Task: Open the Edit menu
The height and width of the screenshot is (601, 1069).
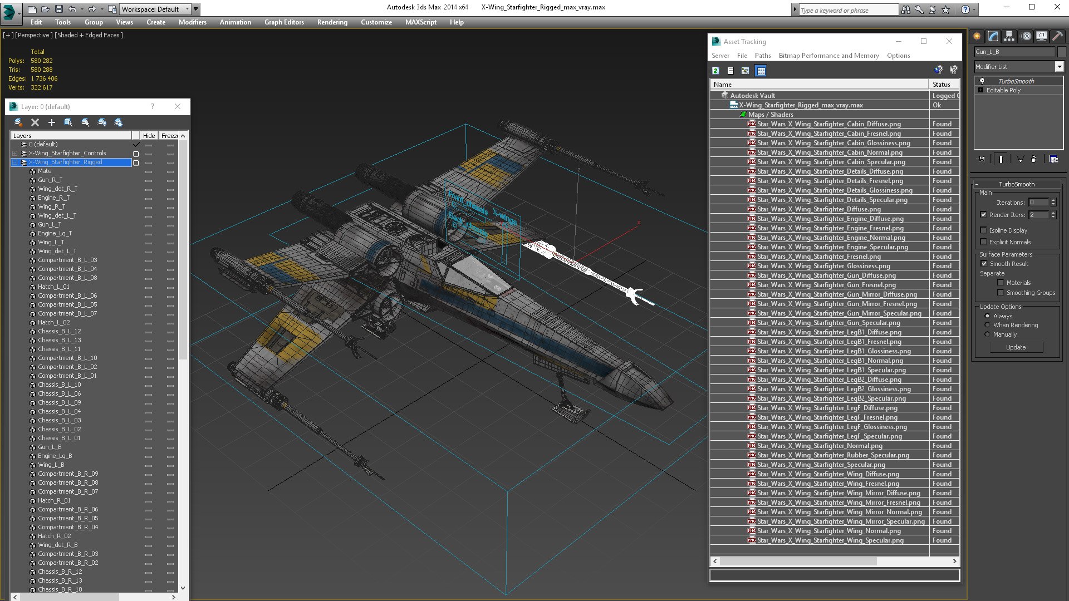Action: point(36,22)
